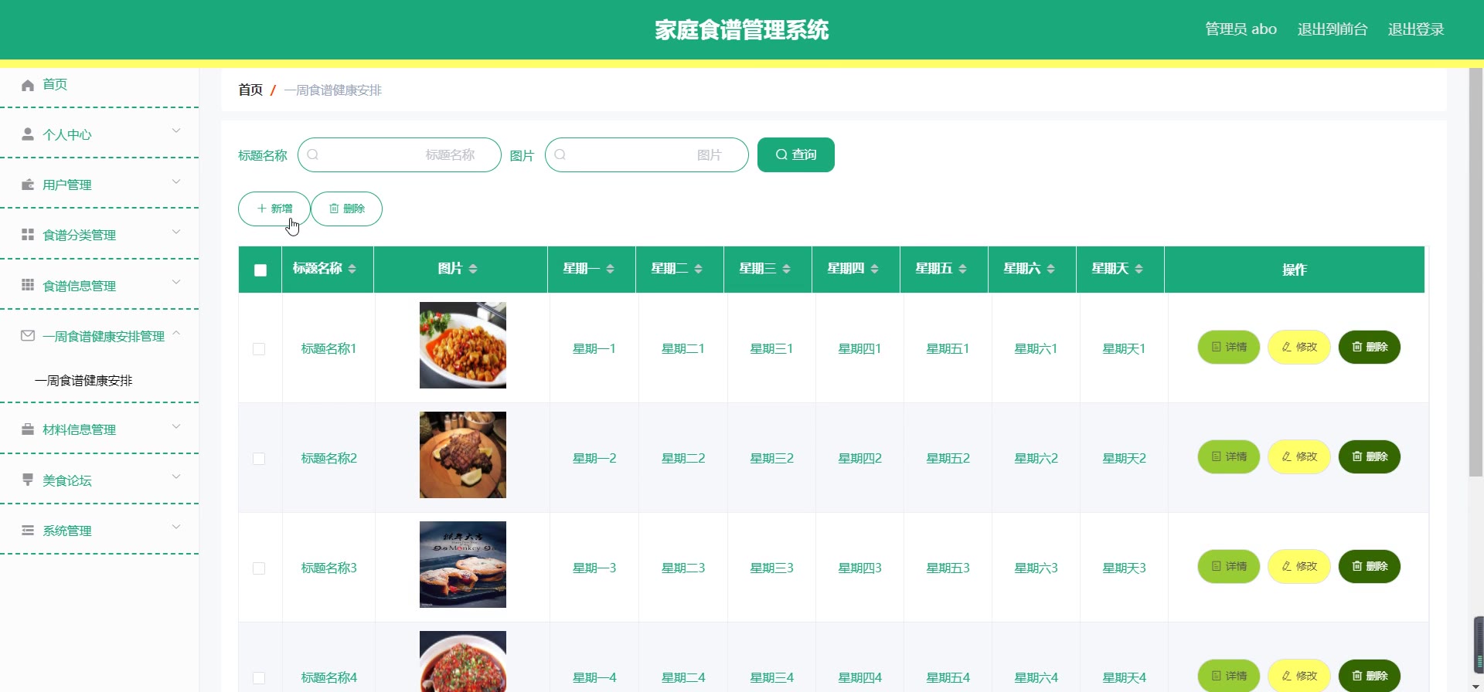Click the forum icon for 美食论坛

pyautogui.click(x=28, y=480)
